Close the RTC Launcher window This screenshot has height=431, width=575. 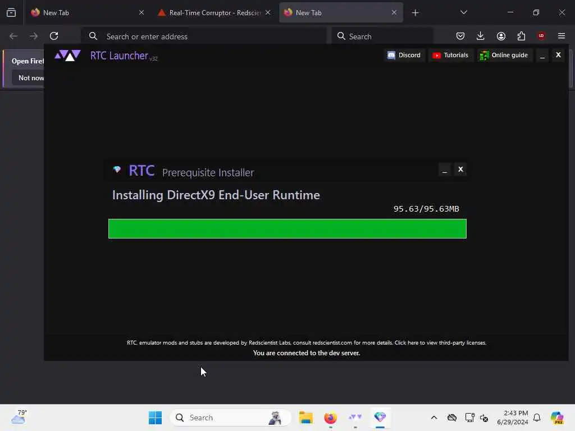click(x=558, y=55)
